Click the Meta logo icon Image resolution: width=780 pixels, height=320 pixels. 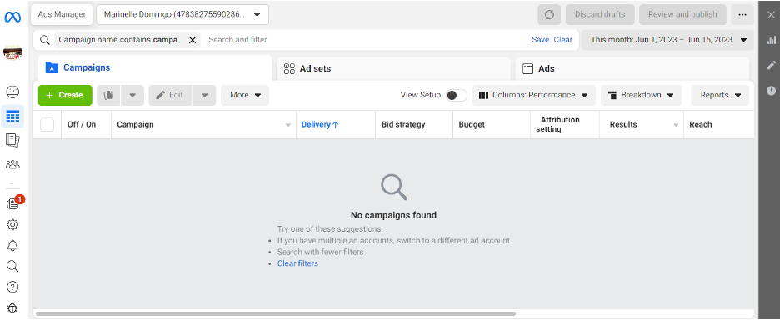12,17
